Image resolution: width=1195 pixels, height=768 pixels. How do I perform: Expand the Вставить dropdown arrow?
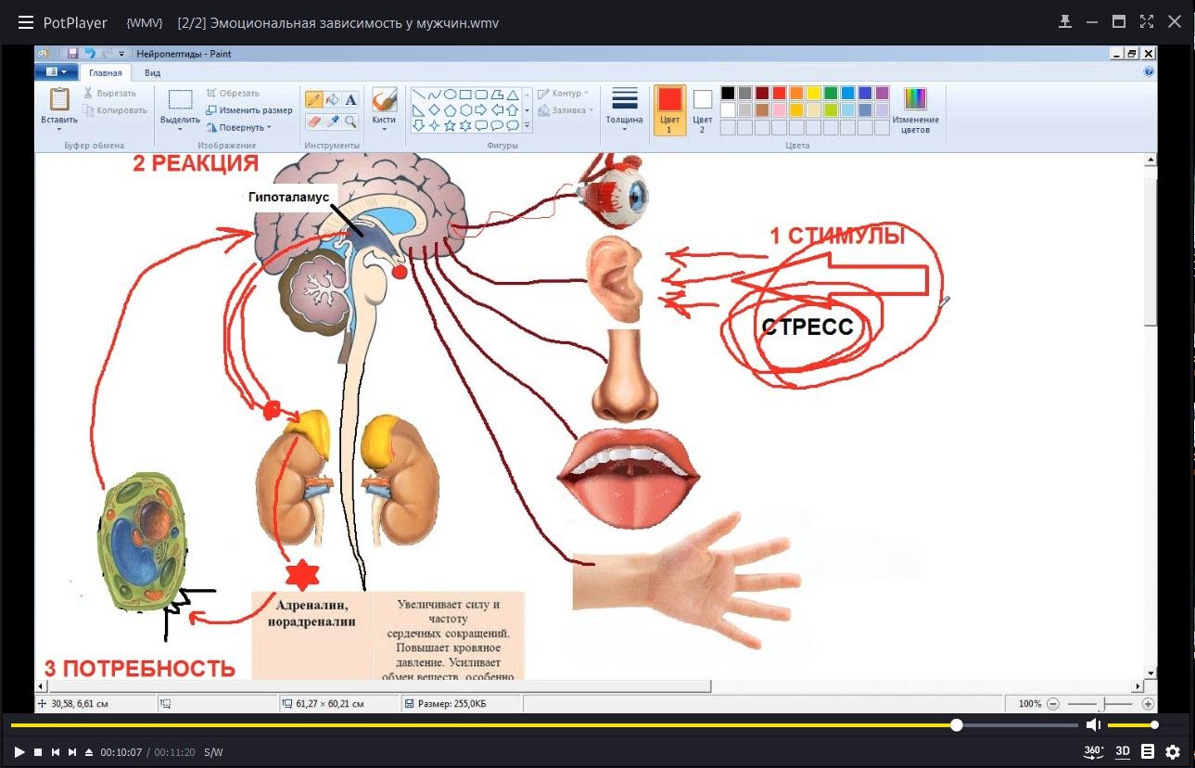pyautogui.click(x=59, y=129)
